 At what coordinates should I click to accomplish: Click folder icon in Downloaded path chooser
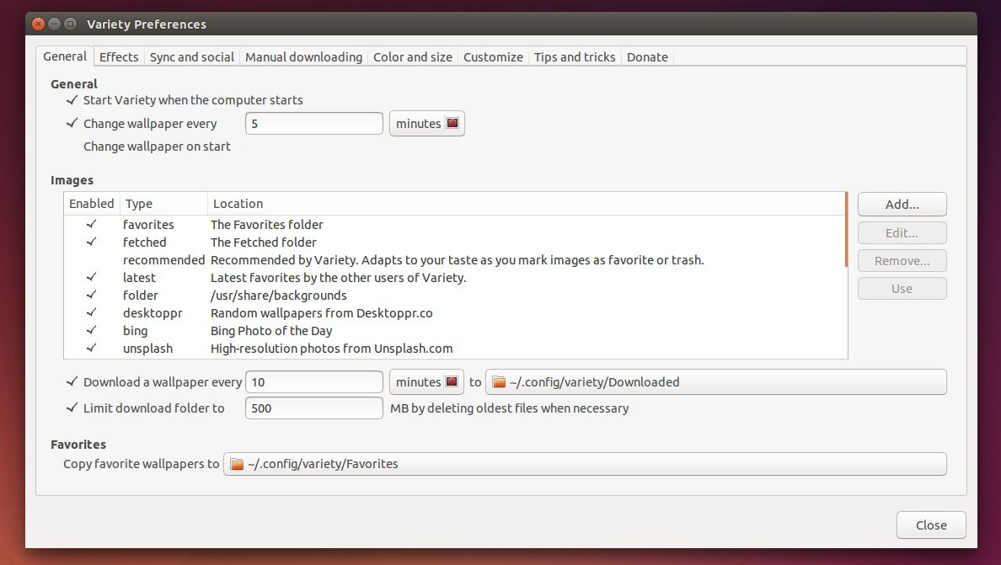(499, 382)
